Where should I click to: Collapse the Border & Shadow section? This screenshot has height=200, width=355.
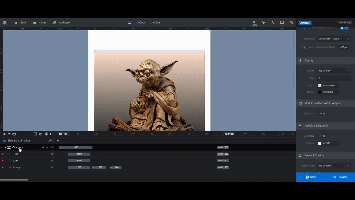tap(326, 156)
